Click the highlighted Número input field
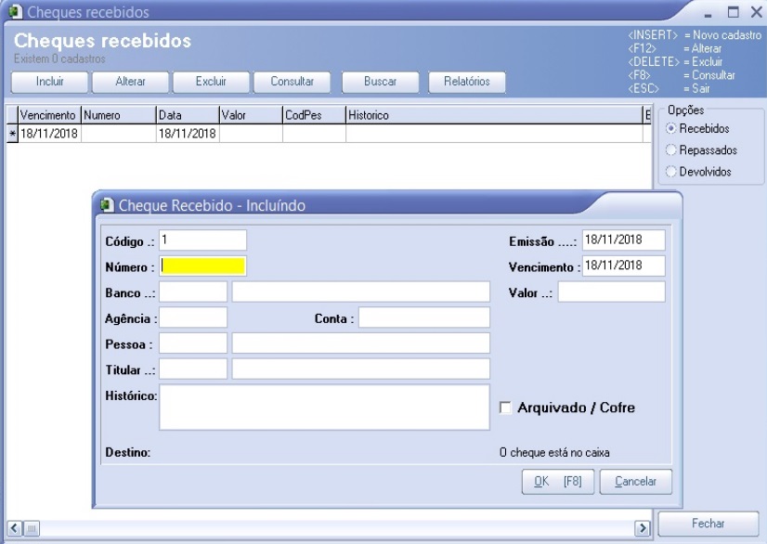This screenshot has width=767, height=544. point(203,266)
